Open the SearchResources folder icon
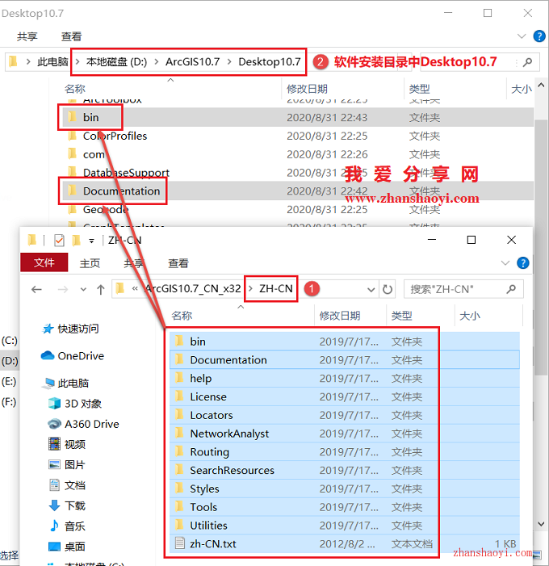 (x=179, y=470)
